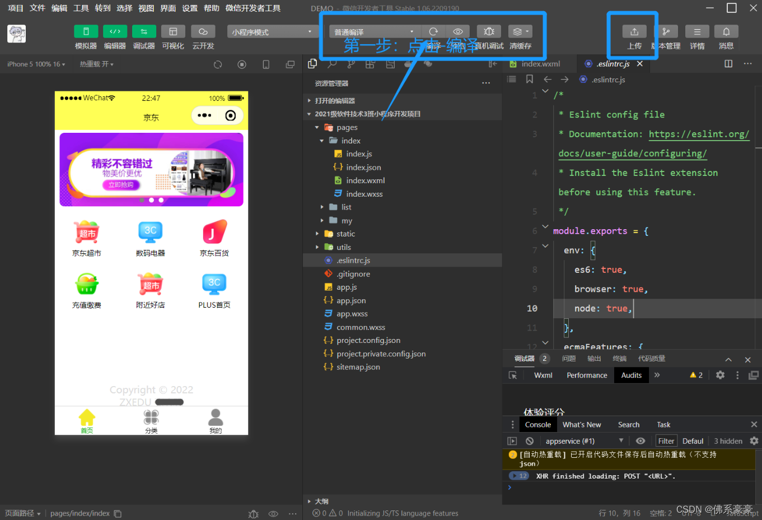The width and height of the screenshot is (762, 520).
Task: Clear the console
Action: [530, 441]
